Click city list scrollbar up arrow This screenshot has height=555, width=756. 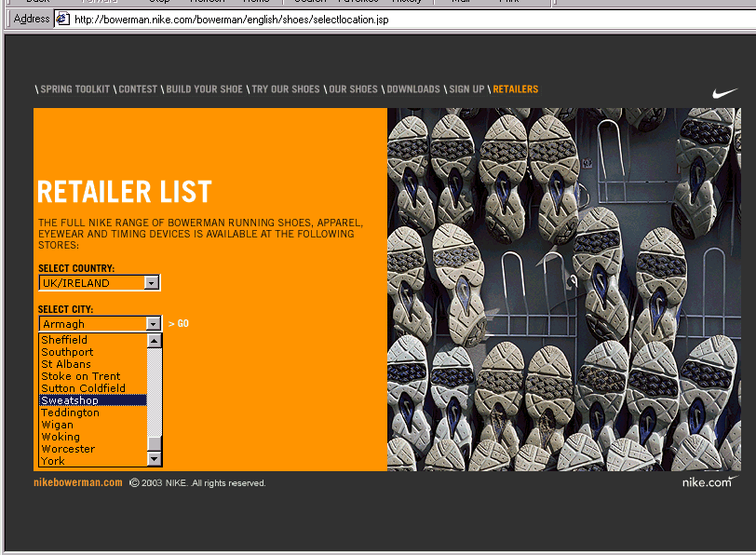coord(155,341)
